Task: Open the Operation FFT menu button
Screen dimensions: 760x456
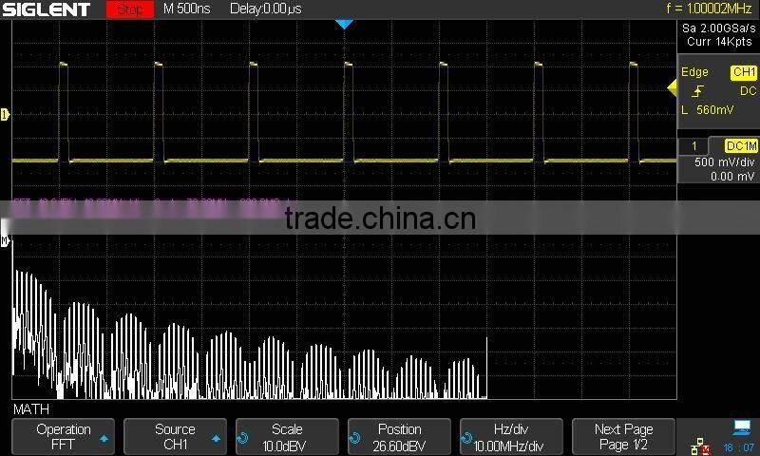Action: pos(63,437)
